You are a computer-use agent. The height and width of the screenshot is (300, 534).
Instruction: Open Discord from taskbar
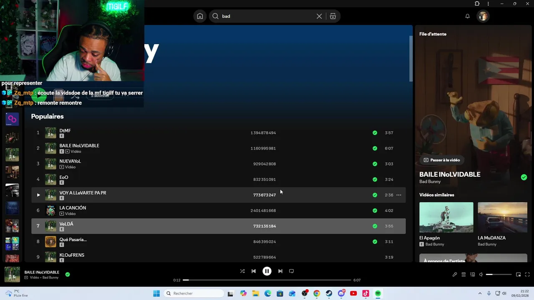[x=341, y=293]
